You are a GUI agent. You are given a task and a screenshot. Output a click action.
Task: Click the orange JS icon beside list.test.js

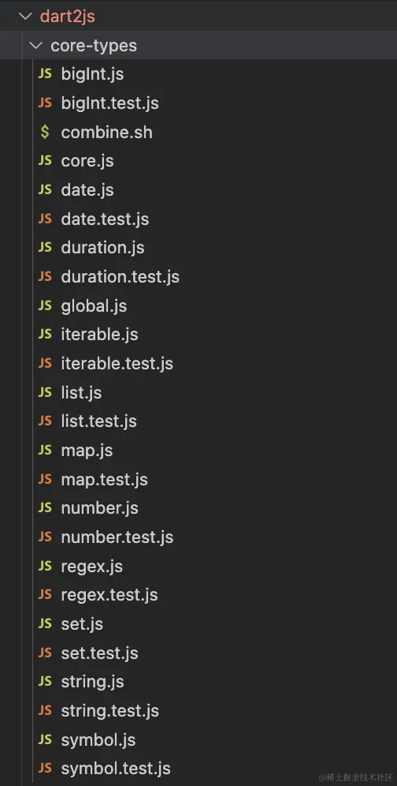[45, 421]
